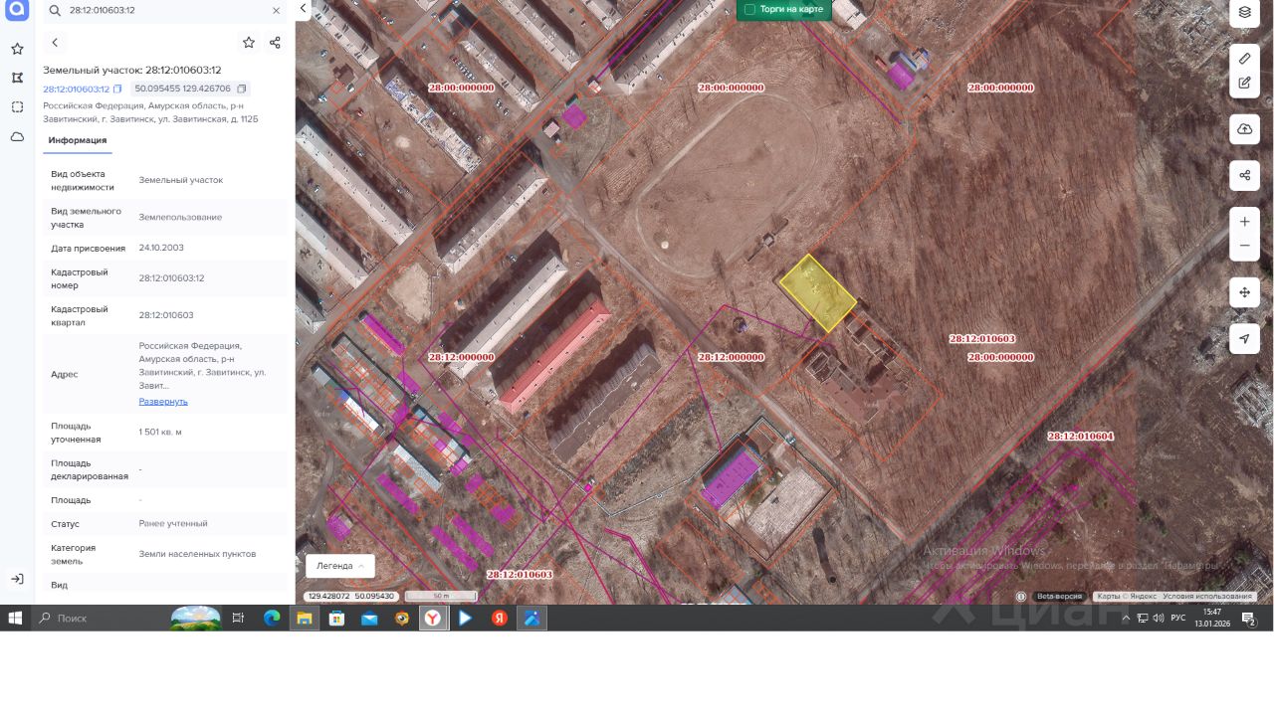Click the cadastral quarter value 28:12:010603
Image resolution: width=1274 pixels, height=716 pixels.
point(166,315)
